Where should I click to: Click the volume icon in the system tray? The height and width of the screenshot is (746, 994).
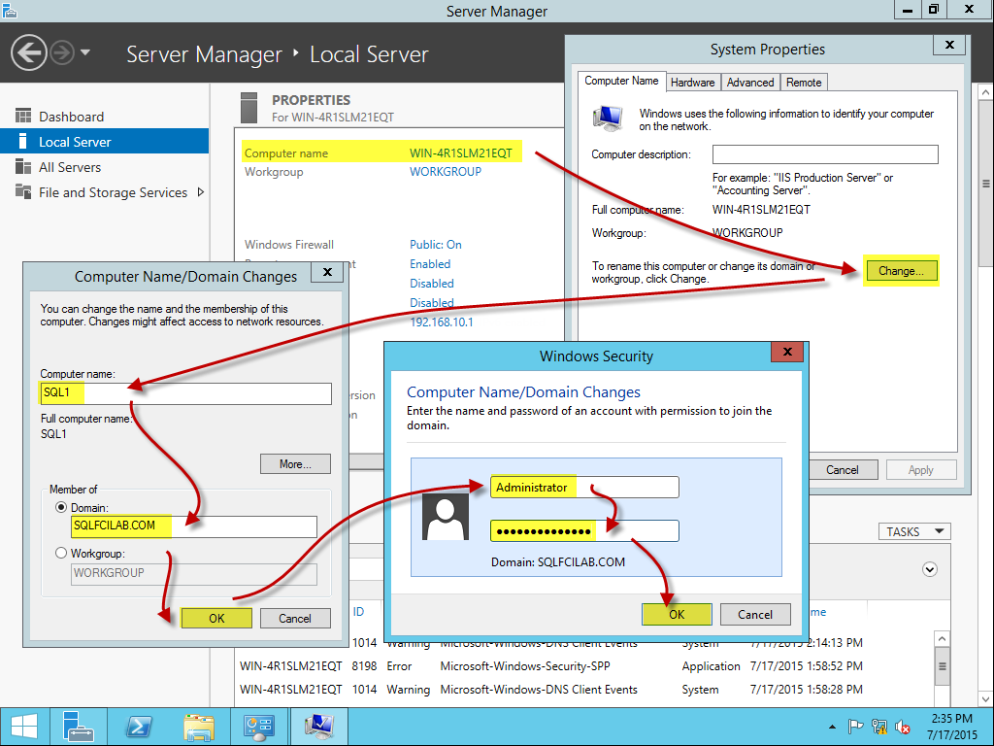point(903,727)
